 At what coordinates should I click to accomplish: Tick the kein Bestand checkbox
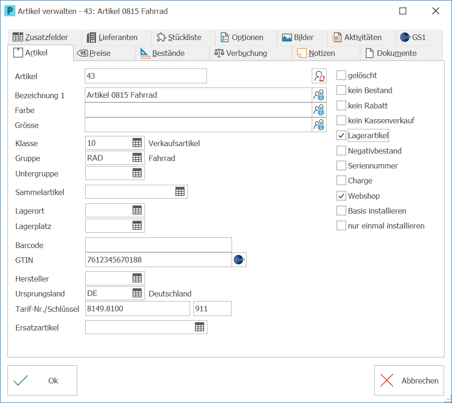click(341, 90)
